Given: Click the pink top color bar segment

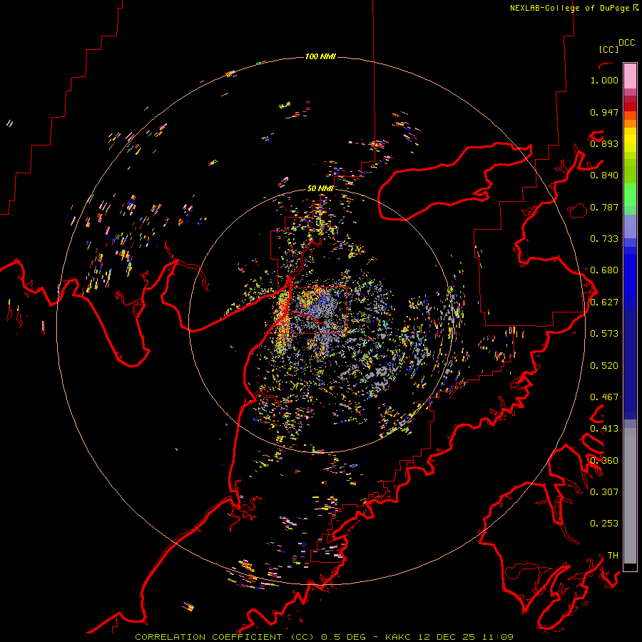Looking at the screenshot, I should [630, 76].
